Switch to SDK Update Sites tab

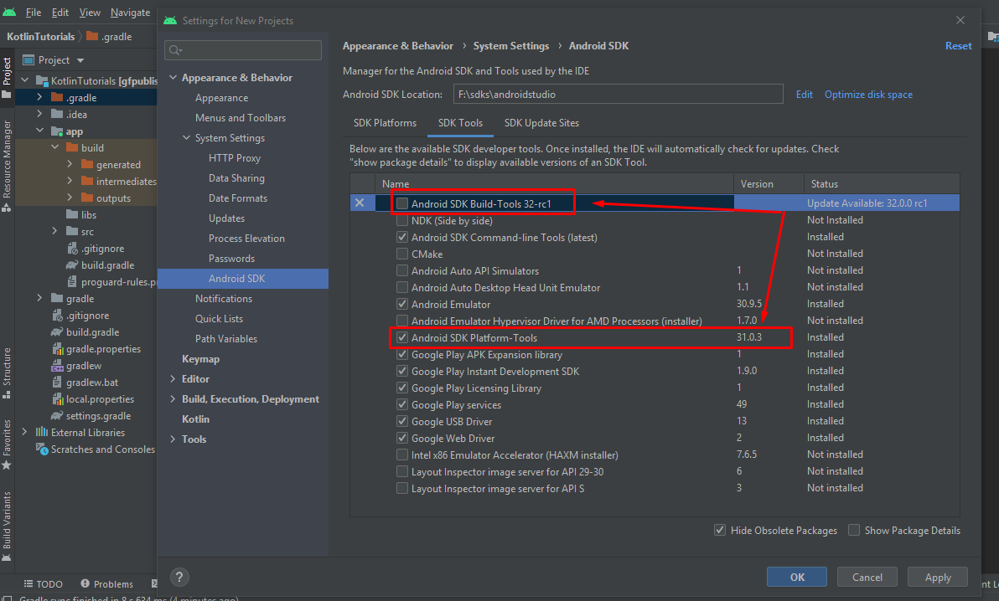click(x=541, y=123)
